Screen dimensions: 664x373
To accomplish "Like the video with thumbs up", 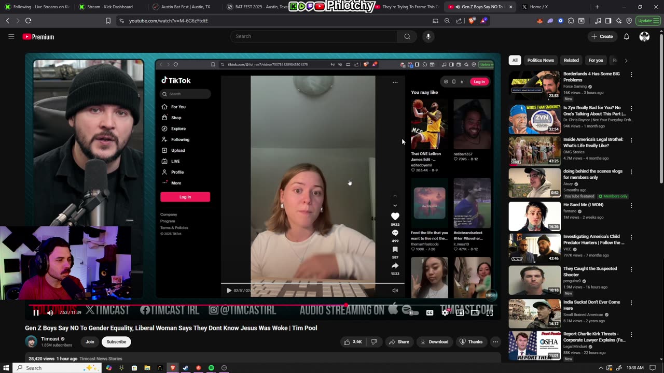I will pos(353,342).
